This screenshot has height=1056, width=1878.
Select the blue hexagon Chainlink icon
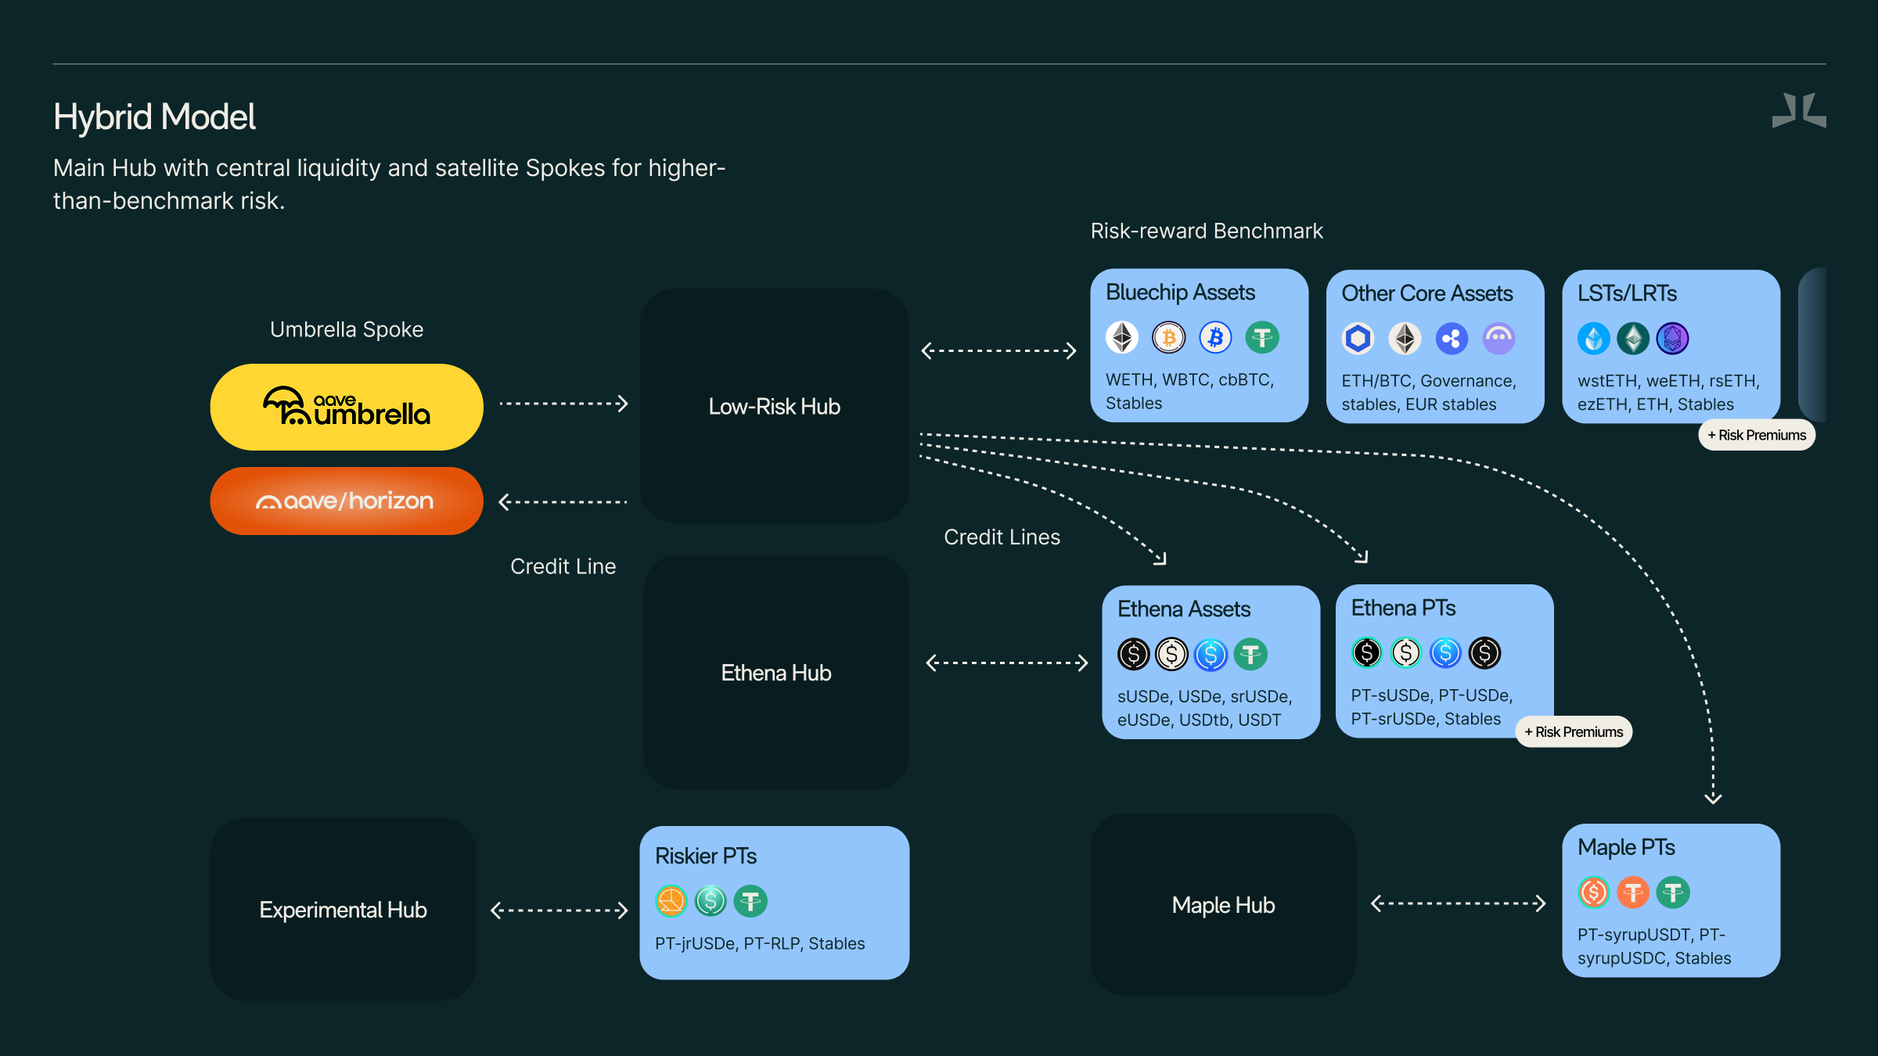[1358, 339]
